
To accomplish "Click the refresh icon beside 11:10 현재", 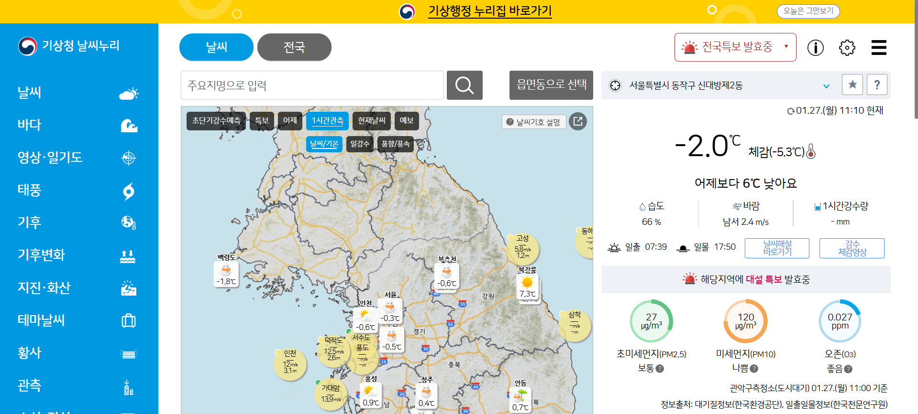I will (x=791, y=111).
